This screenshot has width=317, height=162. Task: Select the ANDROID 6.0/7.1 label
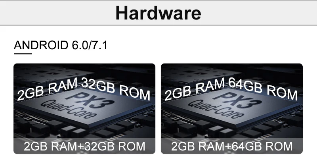coord(61,45)
